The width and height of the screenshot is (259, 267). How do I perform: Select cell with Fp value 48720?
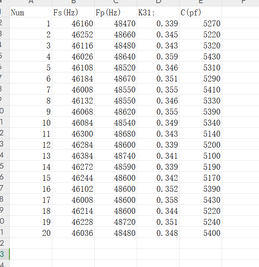(x=116, y=222)
